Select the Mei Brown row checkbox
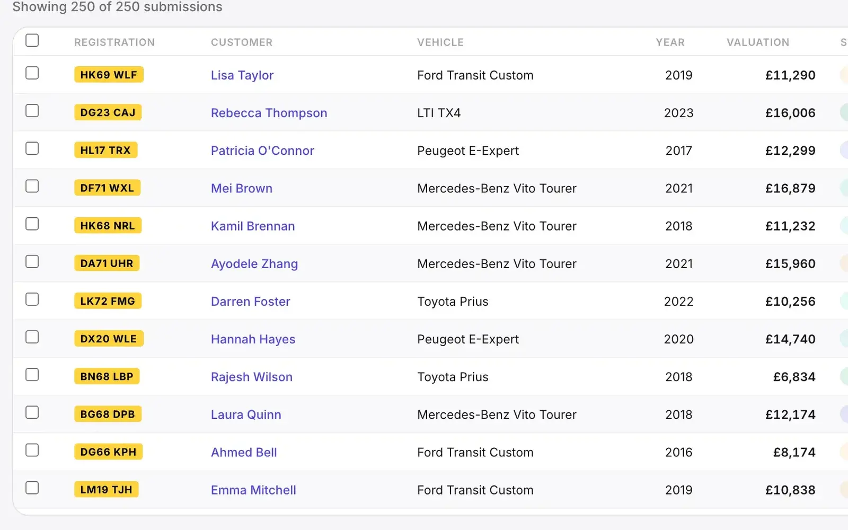Screen dimensions: 848x530 (32, 186)
